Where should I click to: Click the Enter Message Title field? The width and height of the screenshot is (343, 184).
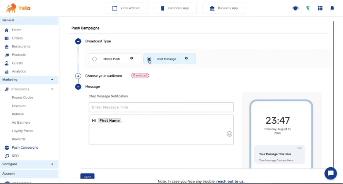click(161, 107)
